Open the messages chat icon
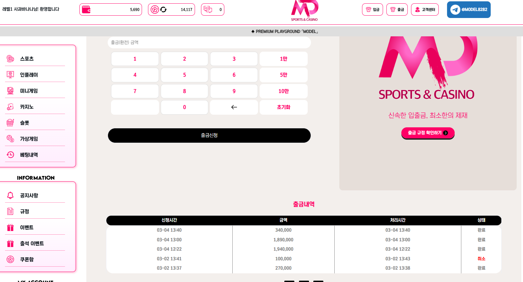Viewport: 523px width, 282px height. click(208, 9)
